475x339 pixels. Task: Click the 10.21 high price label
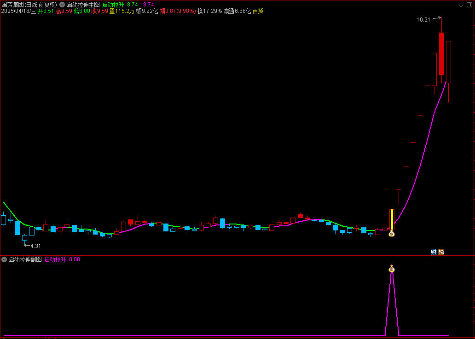click(x=423, y=20)
